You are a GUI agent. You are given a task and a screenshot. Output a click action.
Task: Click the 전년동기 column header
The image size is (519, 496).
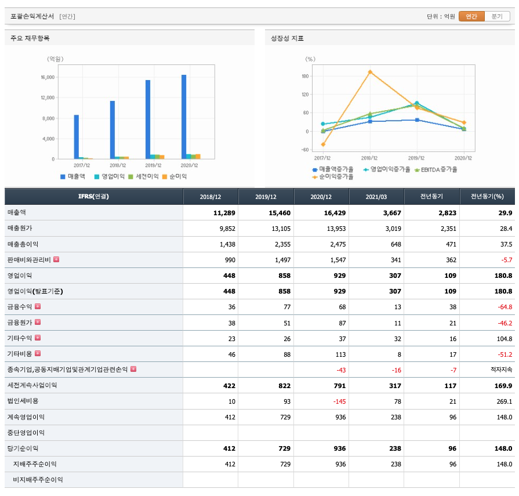pos(431,197)
